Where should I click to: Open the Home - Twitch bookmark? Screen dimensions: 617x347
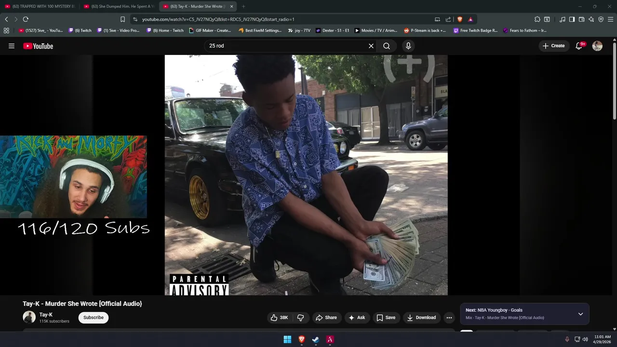click(x=165, y=30)
